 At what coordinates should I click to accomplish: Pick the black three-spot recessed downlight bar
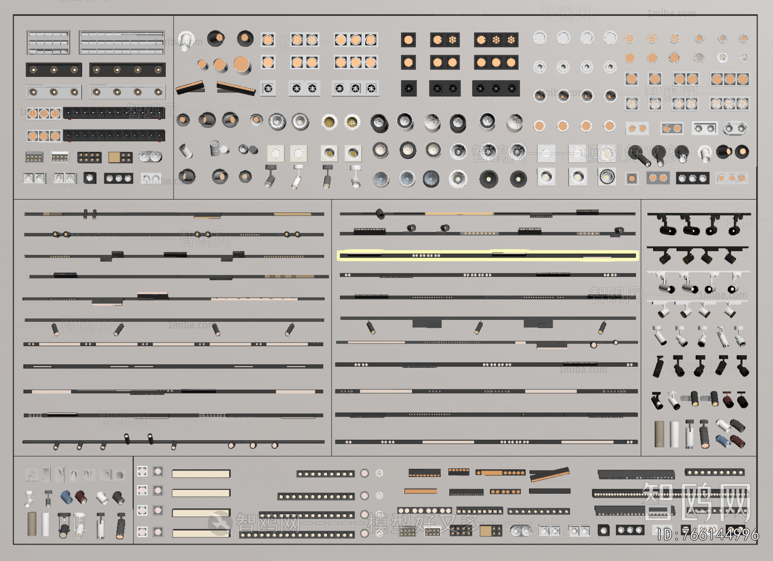coord(54,70)
